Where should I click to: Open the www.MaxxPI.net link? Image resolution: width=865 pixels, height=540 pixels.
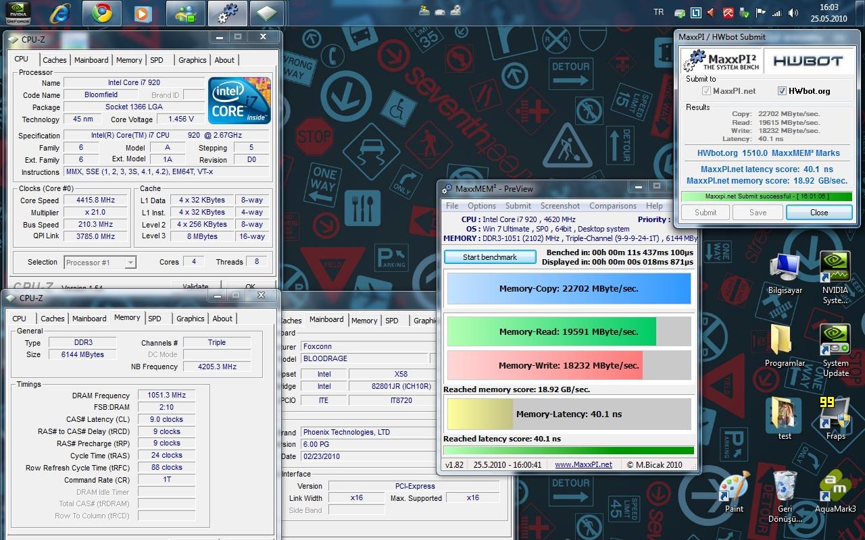[583, 464]
